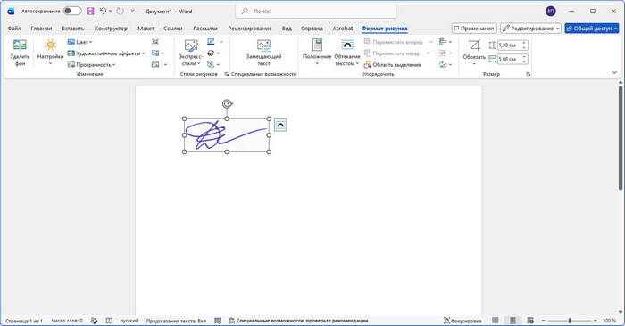Screen dimensions: 625x326
Task: Click the Picture Border icon
Action: [x=211, y=42]
